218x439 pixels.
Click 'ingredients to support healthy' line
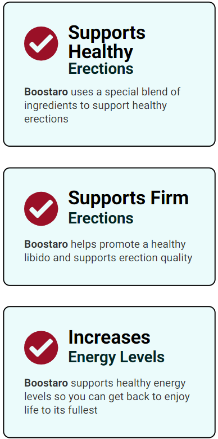click(96, 106)
